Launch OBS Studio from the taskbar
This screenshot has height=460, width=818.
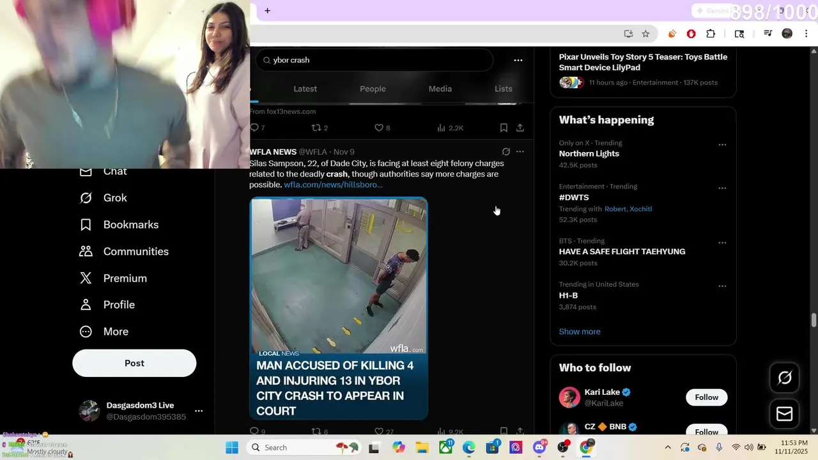tap(563, 447)
